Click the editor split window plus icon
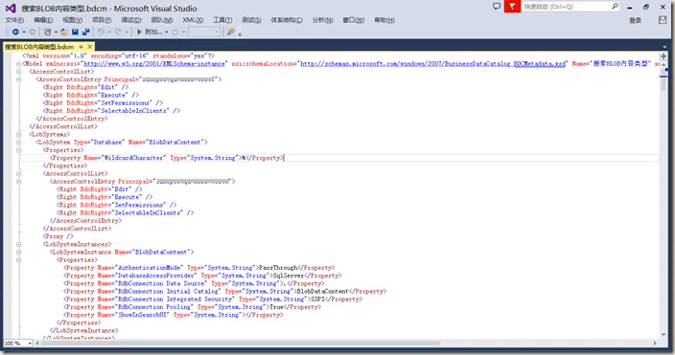The height and width of the screenshot is (355, 675). 663,56
